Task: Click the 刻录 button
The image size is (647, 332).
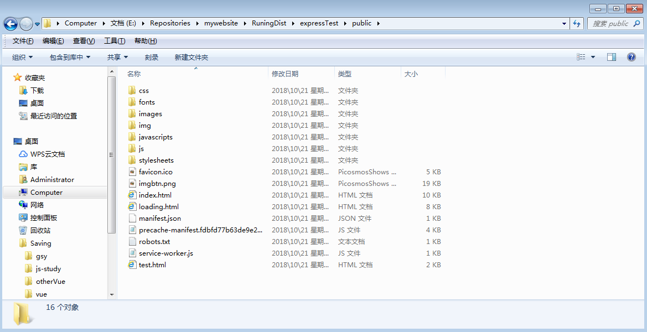Action: pyautogui.click(x=152, y=58)
